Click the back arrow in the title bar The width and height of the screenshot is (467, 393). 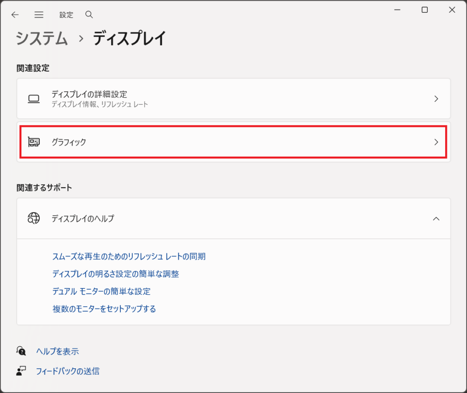(15, 15)
